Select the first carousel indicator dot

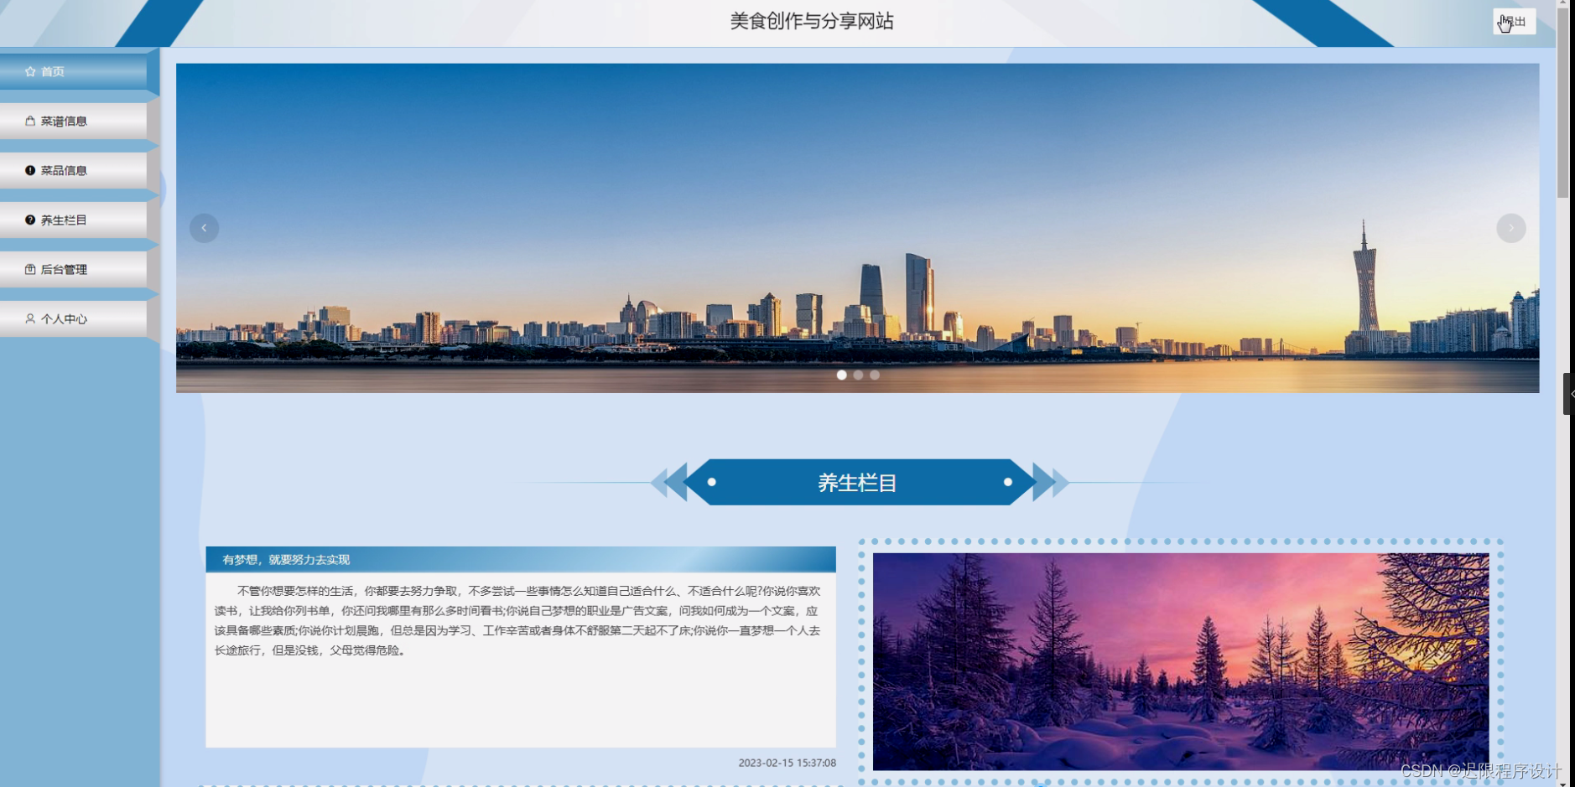click(x=841, y=375)
